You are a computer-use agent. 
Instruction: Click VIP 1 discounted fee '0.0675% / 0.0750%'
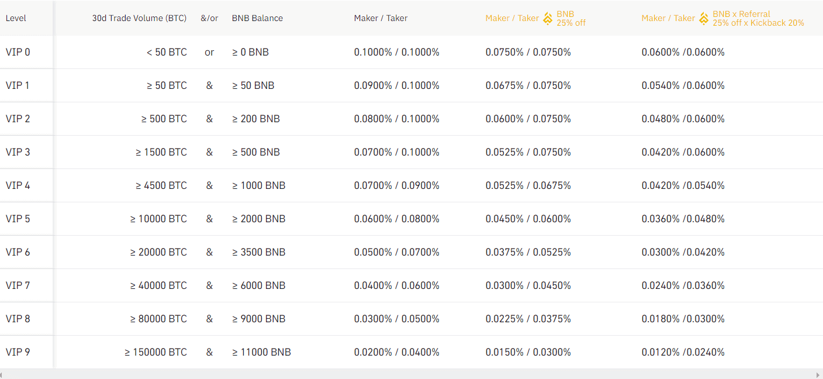pyautogui.click(x=528, y=85)
